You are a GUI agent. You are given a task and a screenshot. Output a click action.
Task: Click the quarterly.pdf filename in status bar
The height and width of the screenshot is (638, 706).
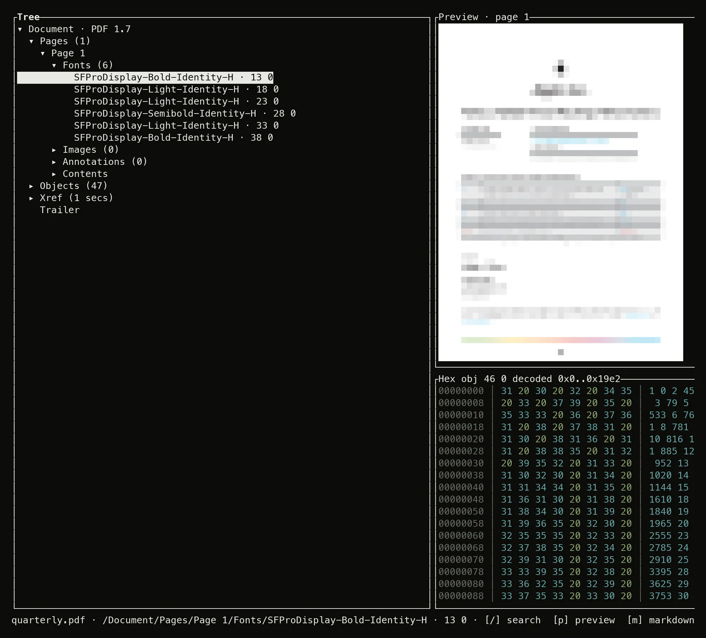(48, 620)
